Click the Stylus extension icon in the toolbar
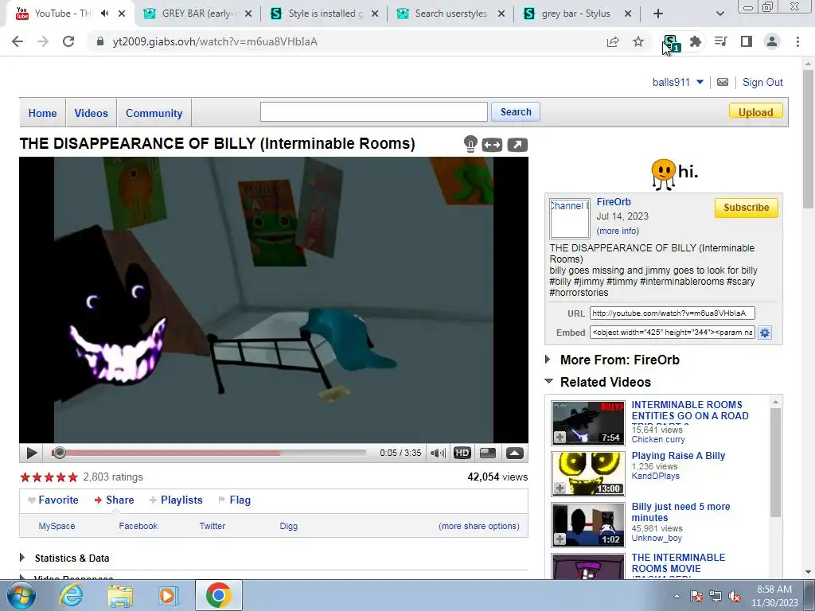 [671, 42]
